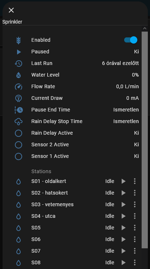The height and width of the screenshot is (269, 150).
Task: Click the Rain Delay Active circle indicator
Action: (19, 133)
